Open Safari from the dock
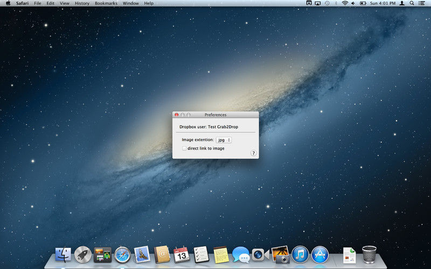Screen dimensions: 431x269 (122, 254)
